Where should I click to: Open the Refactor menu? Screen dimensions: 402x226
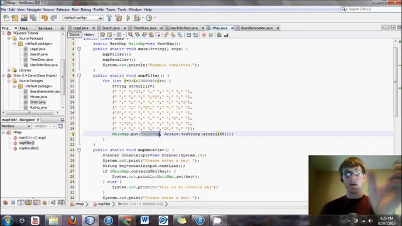(63, 9)
